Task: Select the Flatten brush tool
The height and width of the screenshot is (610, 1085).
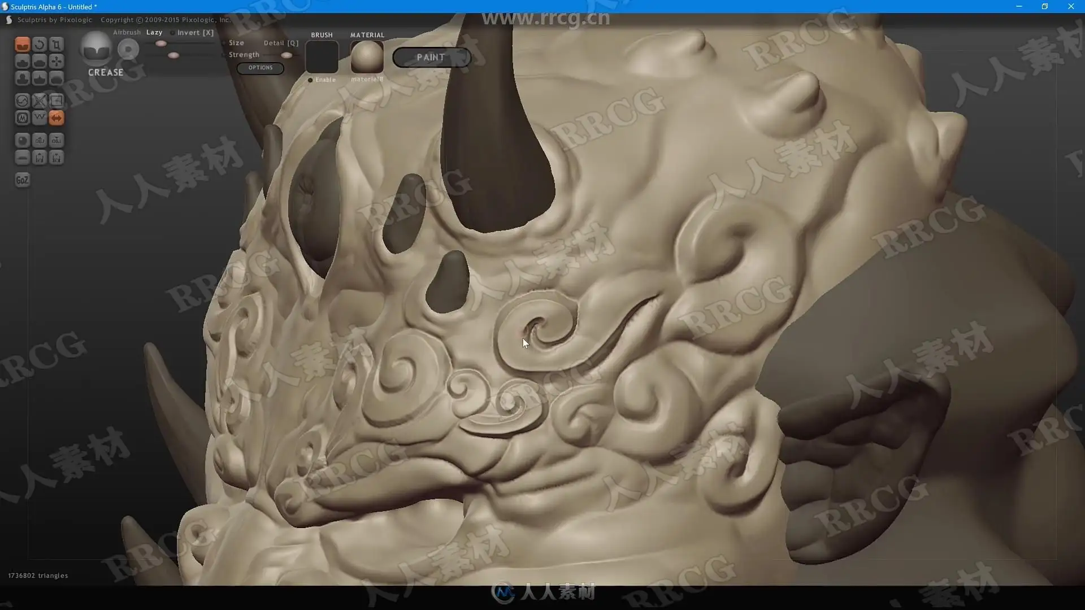Action: pos(39,62)
